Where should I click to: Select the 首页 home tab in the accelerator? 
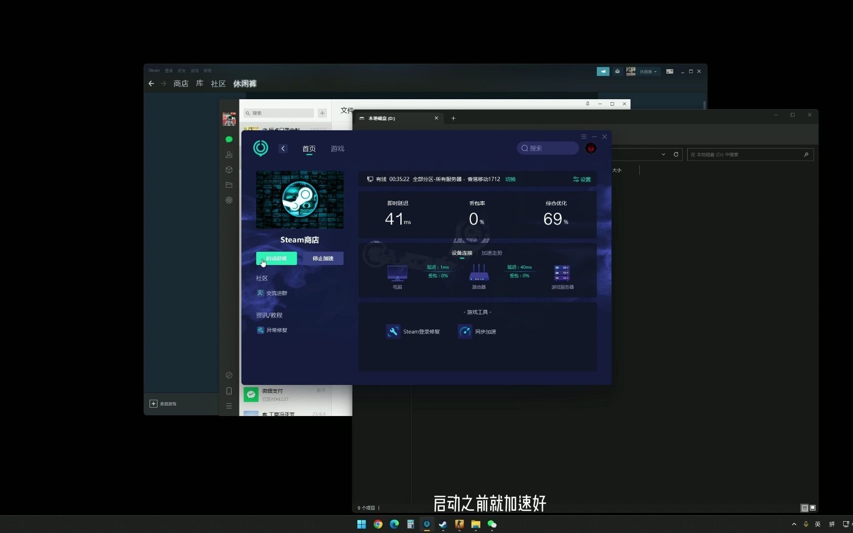[x=309, y=149]
